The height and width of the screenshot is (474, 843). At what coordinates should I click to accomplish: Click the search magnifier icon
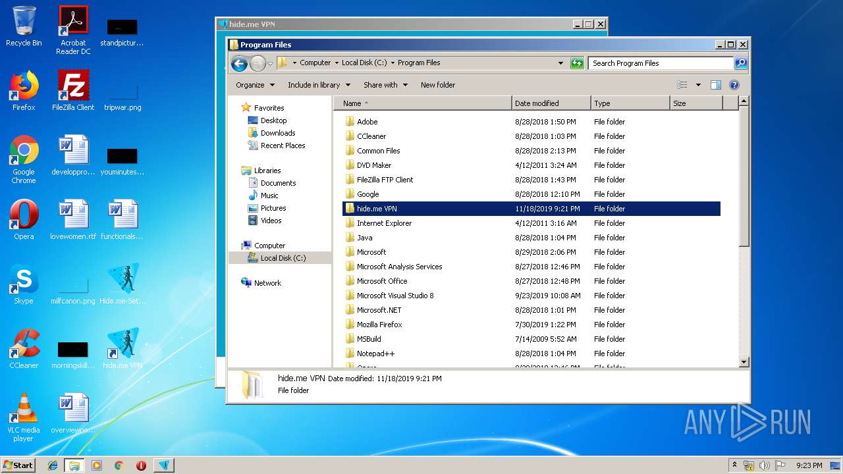point(741,63)
